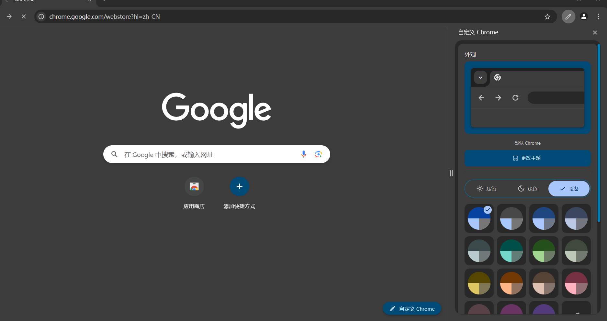Open Google Lens image search
607x321 pixels.
click(318, 154)
